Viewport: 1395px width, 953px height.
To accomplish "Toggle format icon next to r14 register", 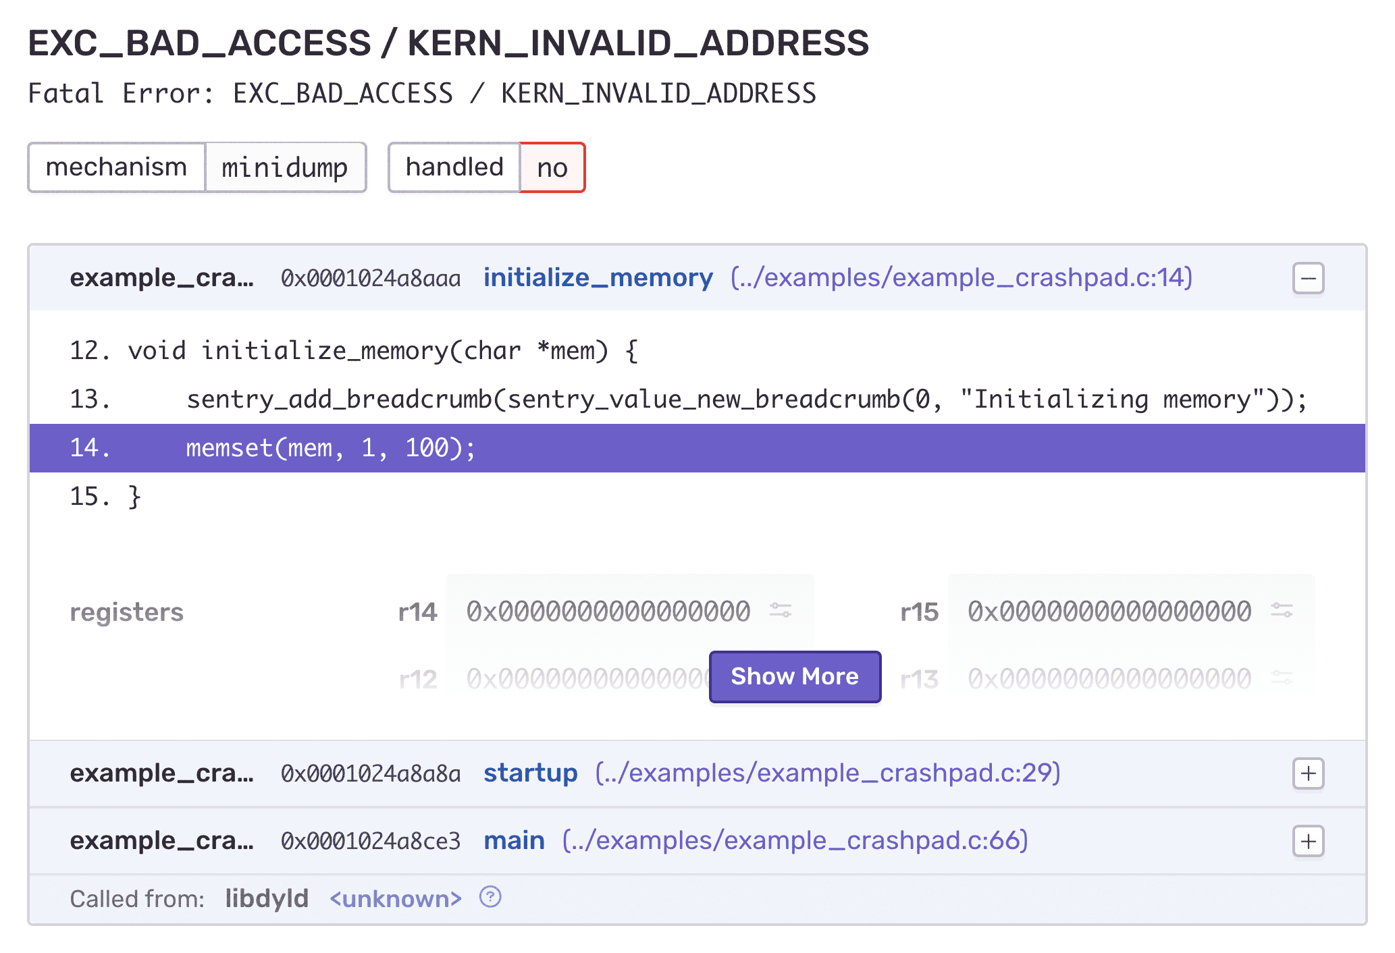I will point(781,611).
